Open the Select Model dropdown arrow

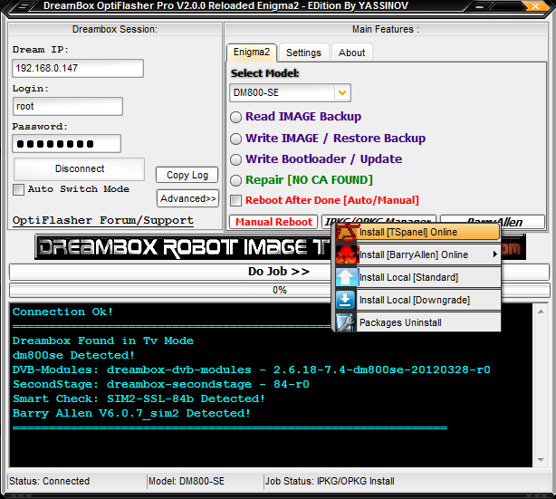pyautogui.click(x=342, y=93)
